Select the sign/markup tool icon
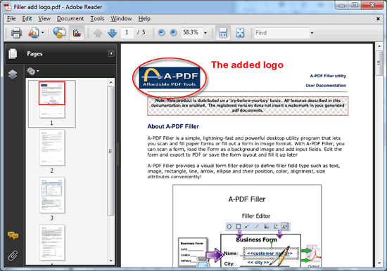Viewport: 387px width, 271px height. [x=77, y=32]
